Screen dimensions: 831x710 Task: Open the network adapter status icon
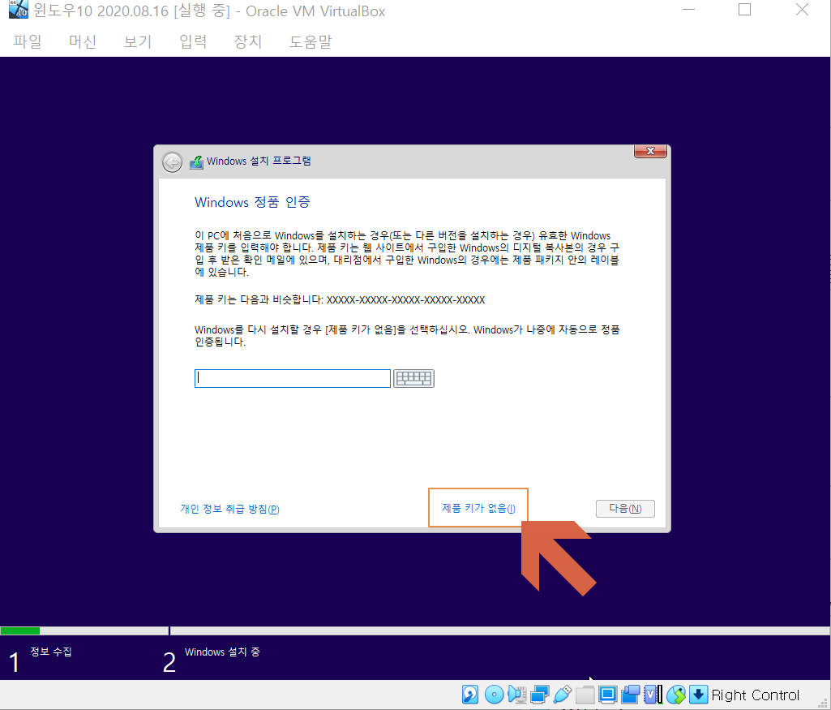539,694
